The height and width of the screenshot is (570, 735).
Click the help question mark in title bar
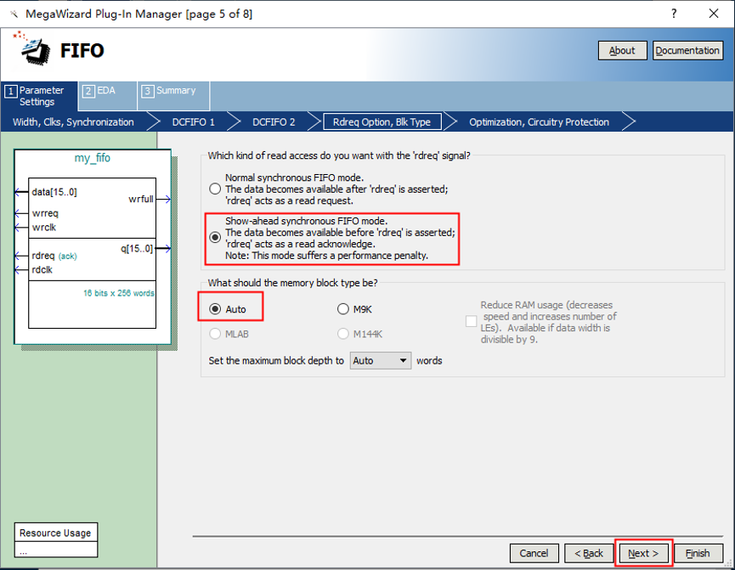point(674,14)
